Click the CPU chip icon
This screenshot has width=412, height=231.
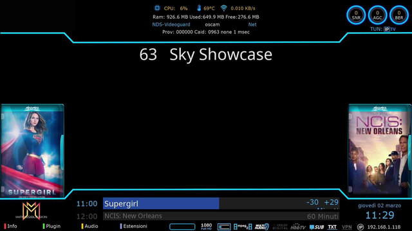tap(157, 8)
